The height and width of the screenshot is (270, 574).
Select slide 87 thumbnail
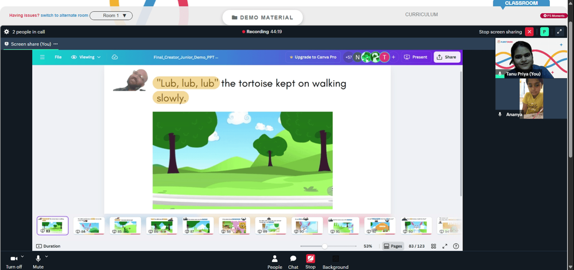[x=198, y=225]
